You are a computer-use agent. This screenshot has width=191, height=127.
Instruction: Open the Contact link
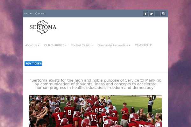click(x=39, y=13)
